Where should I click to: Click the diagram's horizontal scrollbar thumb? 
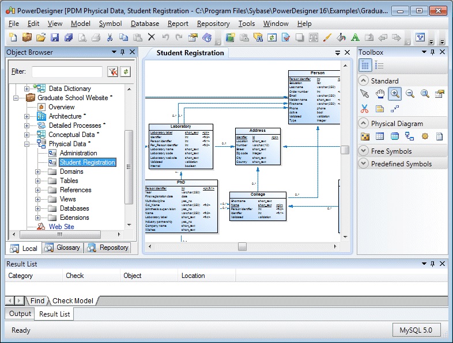pyautogui.click(x=242, y=246)
